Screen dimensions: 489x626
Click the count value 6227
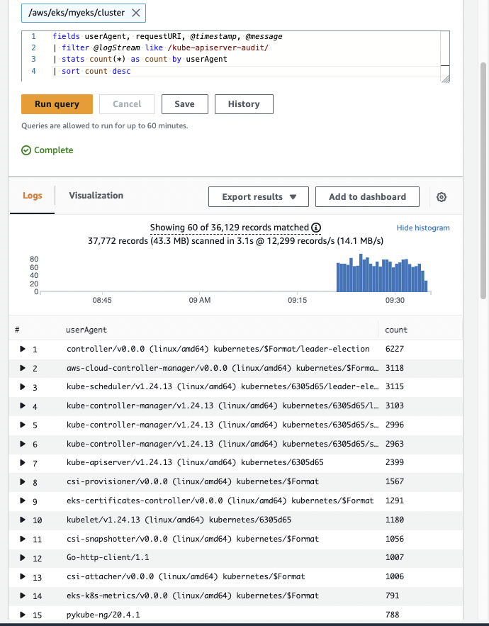coord(395,349)
